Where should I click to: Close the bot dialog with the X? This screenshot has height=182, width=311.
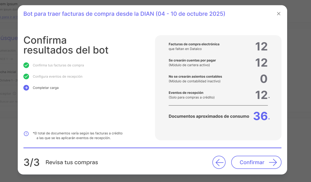278,14
